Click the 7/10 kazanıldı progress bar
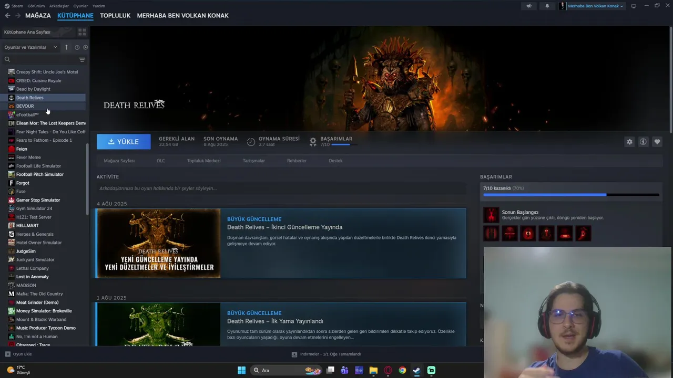 point(571,195)
